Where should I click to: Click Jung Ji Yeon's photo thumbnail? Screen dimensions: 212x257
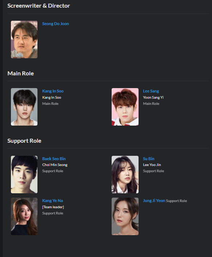tap(125, 216)
